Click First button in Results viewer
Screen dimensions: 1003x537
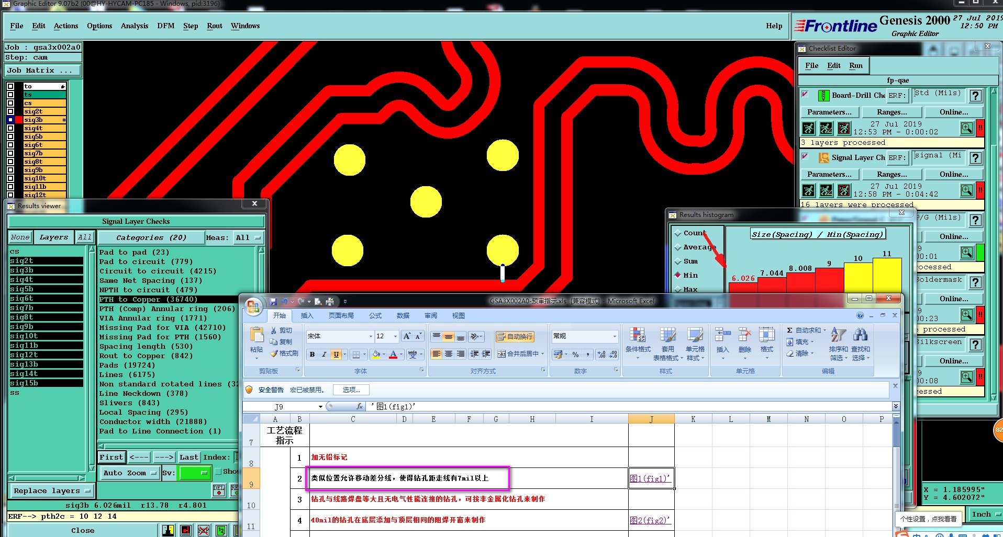tap(112, 457)
